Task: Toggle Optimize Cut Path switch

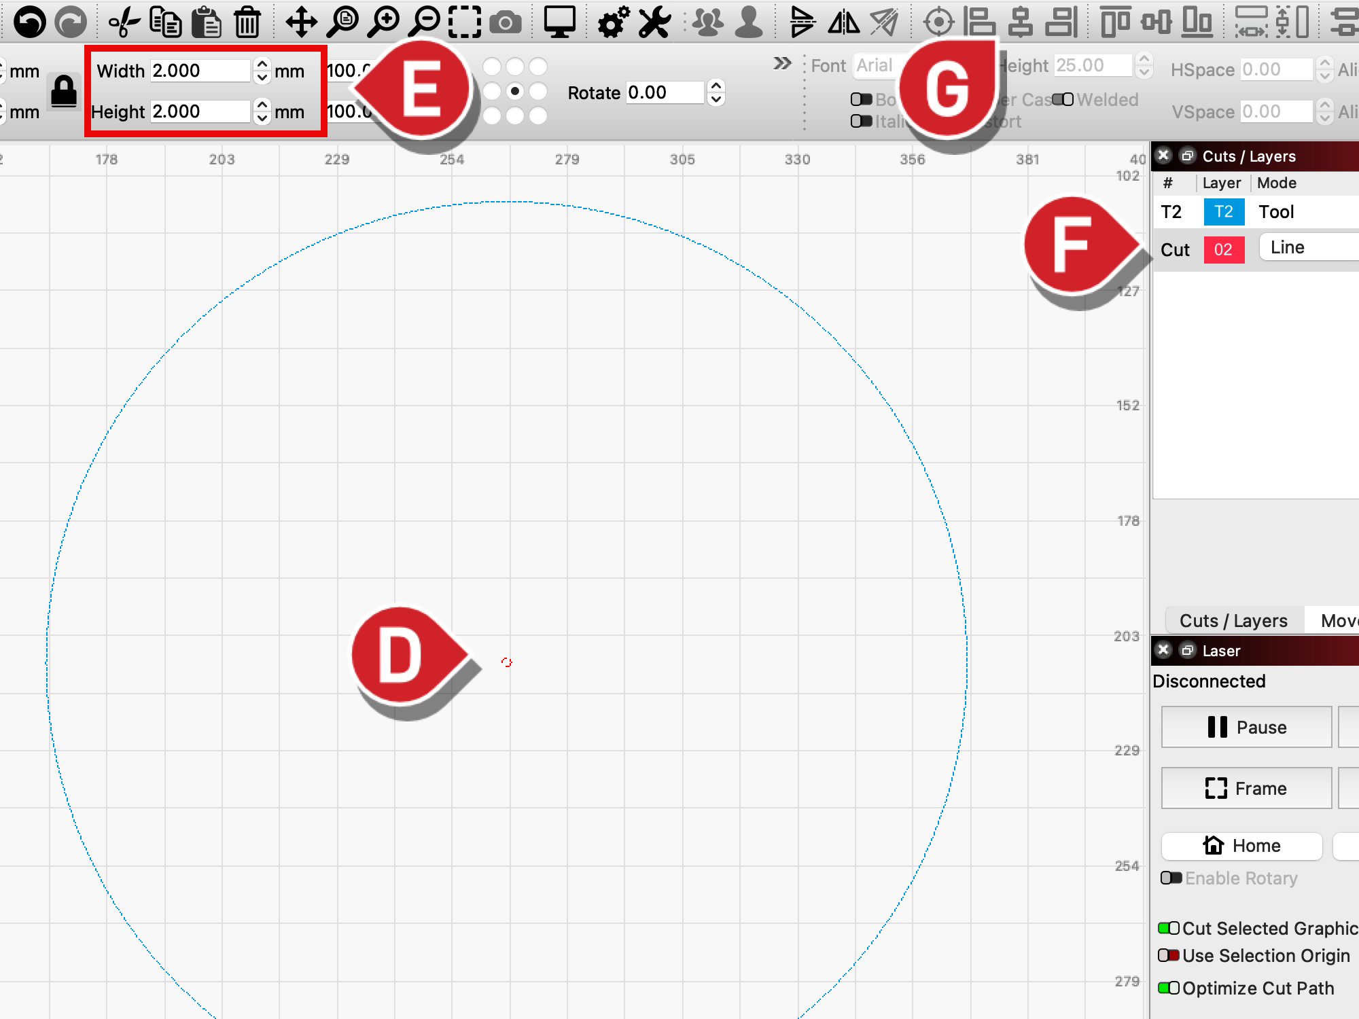Action: [1169, 988]
